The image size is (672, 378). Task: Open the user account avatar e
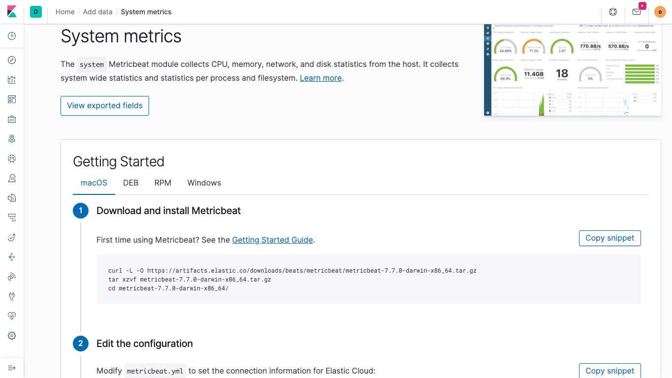tap(660, 12)
